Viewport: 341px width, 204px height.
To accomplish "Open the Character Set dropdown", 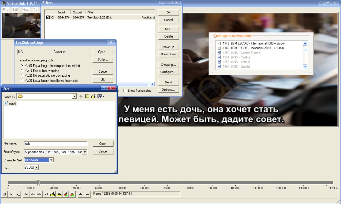I will pos(51,160).
